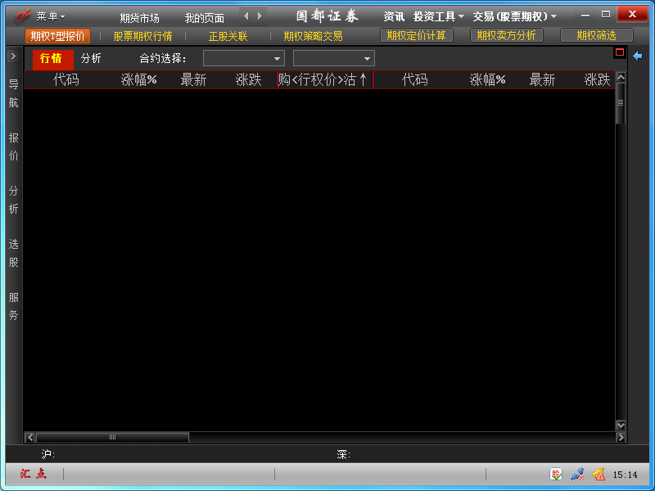Viewport: 655px width, 491px height.
Task: Click the alert bell warning icon
Action: tap(599, 475)
